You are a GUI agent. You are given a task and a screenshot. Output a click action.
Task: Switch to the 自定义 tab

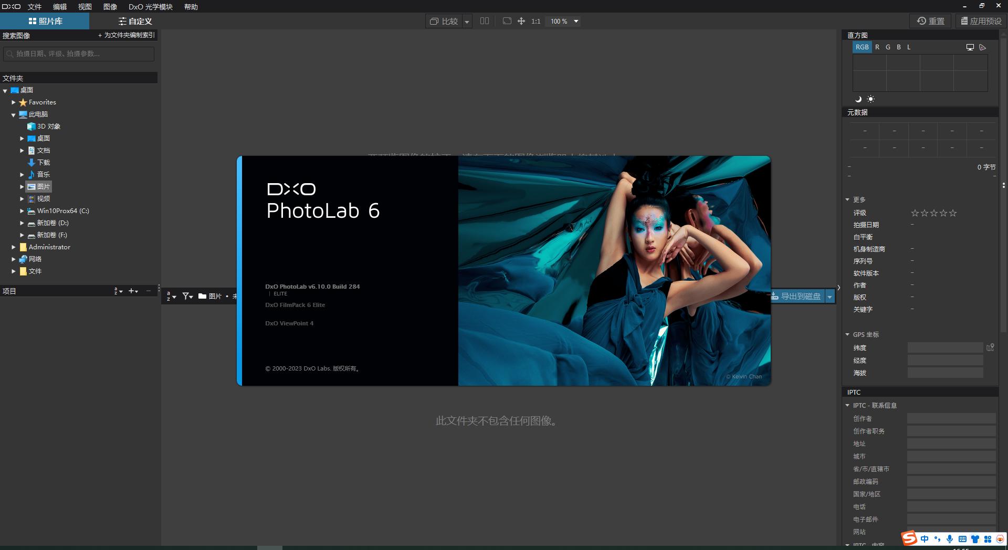(135, 22)
